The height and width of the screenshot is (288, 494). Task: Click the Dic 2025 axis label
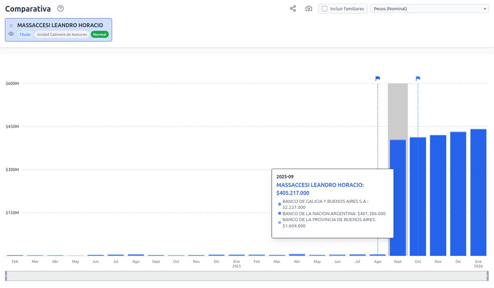[x=458, y=262]
